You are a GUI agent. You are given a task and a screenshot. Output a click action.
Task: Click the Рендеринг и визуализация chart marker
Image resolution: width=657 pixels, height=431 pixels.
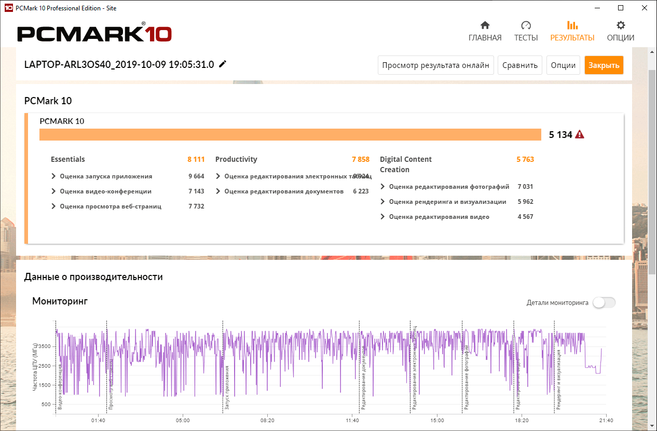[559, 380]
